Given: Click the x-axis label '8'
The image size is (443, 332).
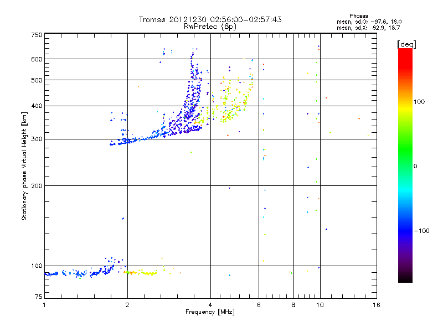Looking at the screenshot, I should tap(293, 305).
